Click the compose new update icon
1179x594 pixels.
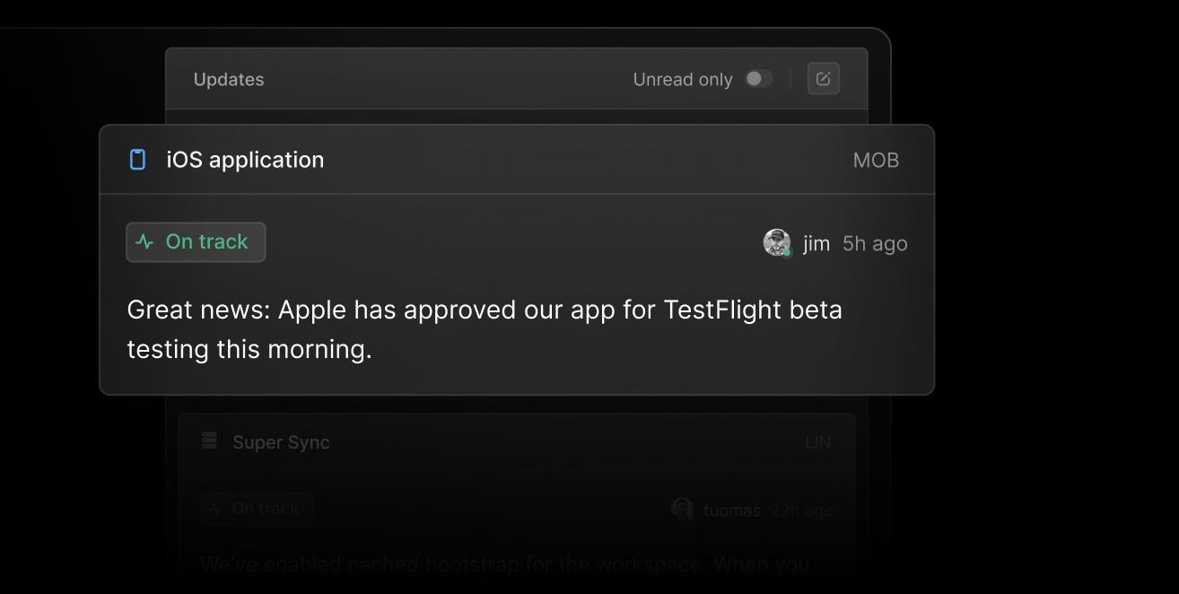coord(823,79)
